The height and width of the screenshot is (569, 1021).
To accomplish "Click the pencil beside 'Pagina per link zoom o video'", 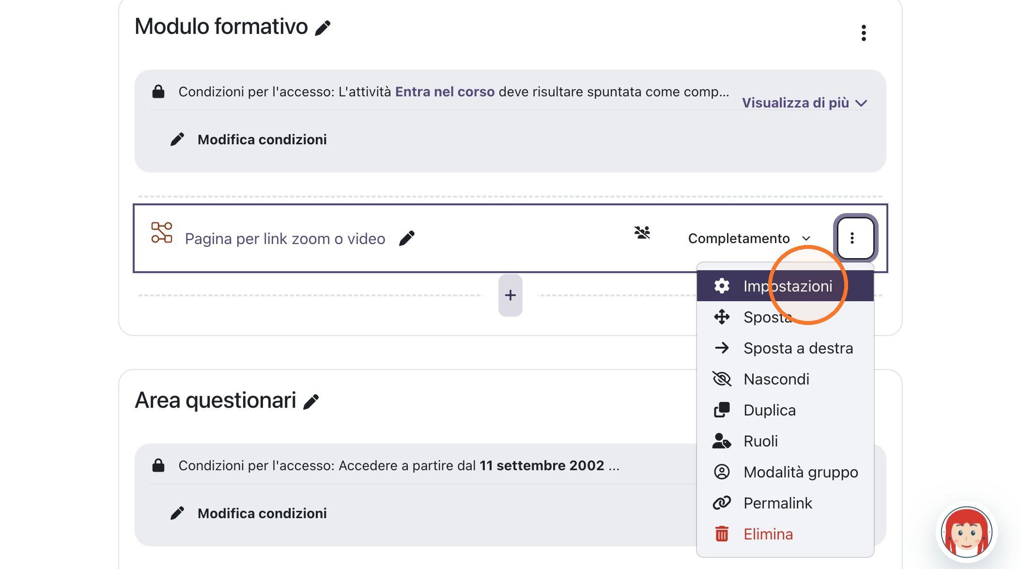I will pos(407,238).
